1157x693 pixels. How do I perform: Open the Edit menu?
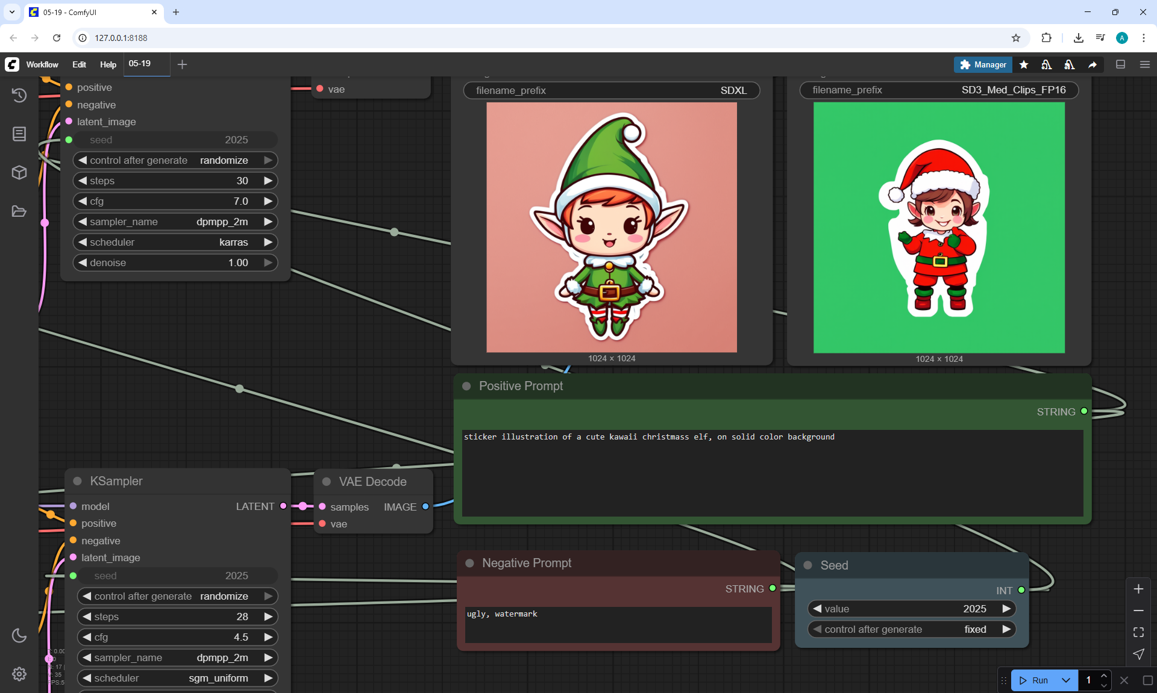click(79, 64)
